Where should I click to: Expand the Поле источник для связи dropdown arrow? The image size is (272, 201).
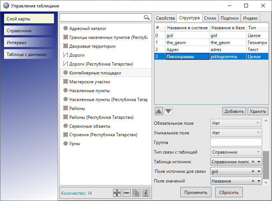click(259, 171)
